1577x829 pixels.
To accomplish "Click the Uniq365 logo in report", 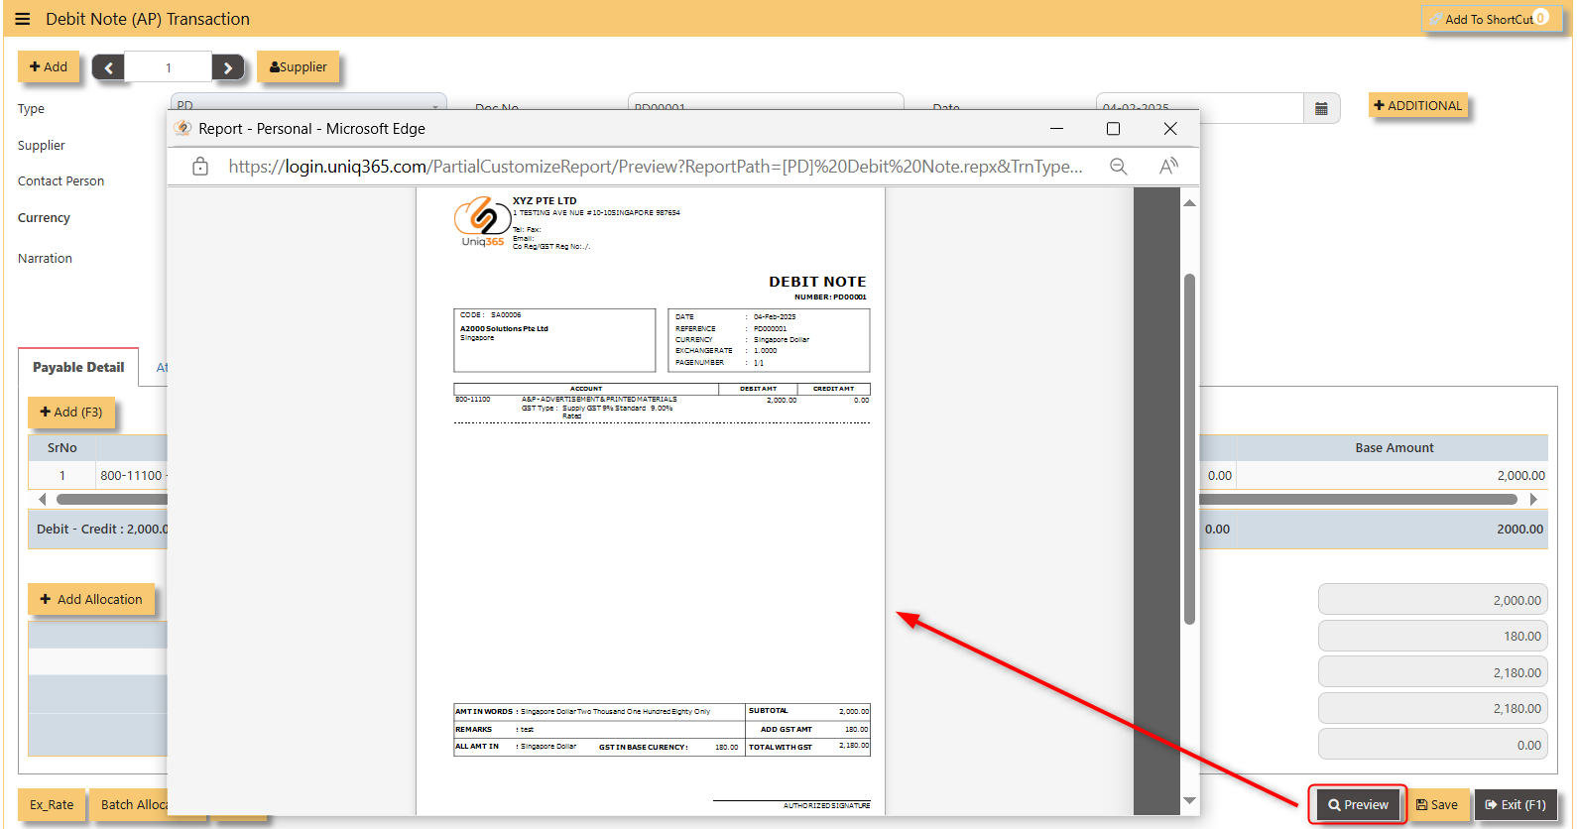I will click(x=482, y=221).
